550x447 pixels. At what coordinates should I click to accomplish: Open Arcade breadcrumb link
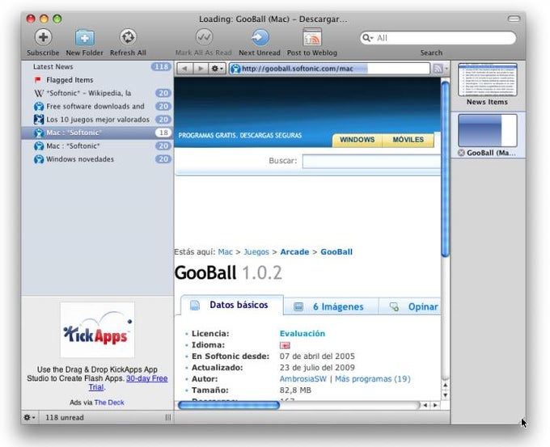294,252
